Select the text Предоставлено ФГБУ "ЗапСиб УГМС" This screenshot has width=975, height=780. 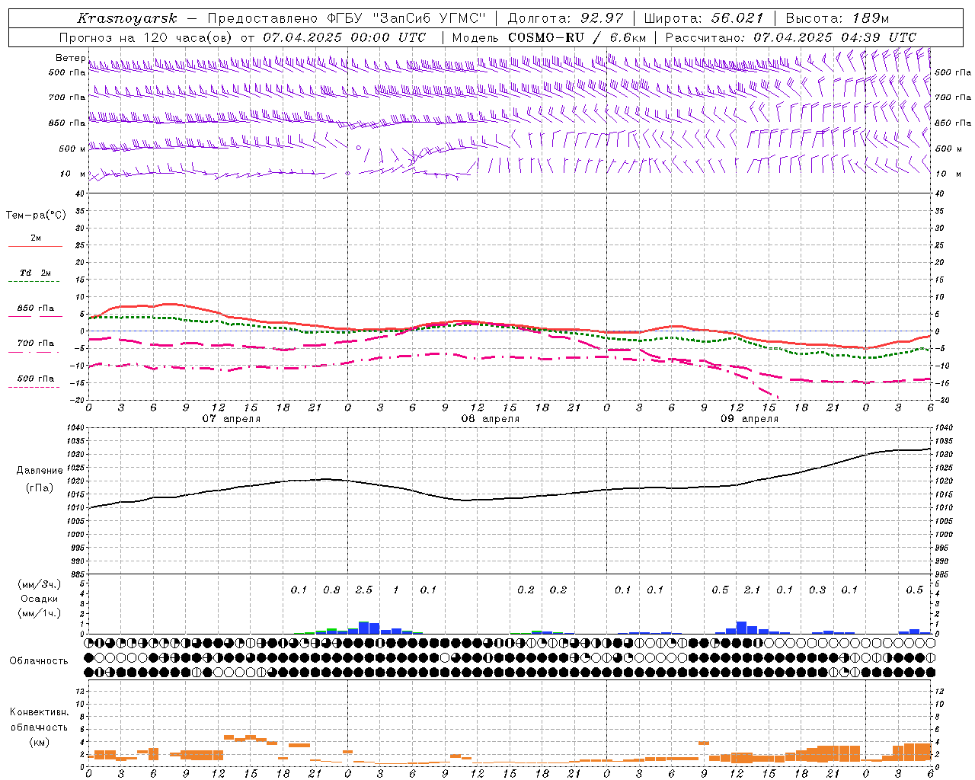point(347,18)
